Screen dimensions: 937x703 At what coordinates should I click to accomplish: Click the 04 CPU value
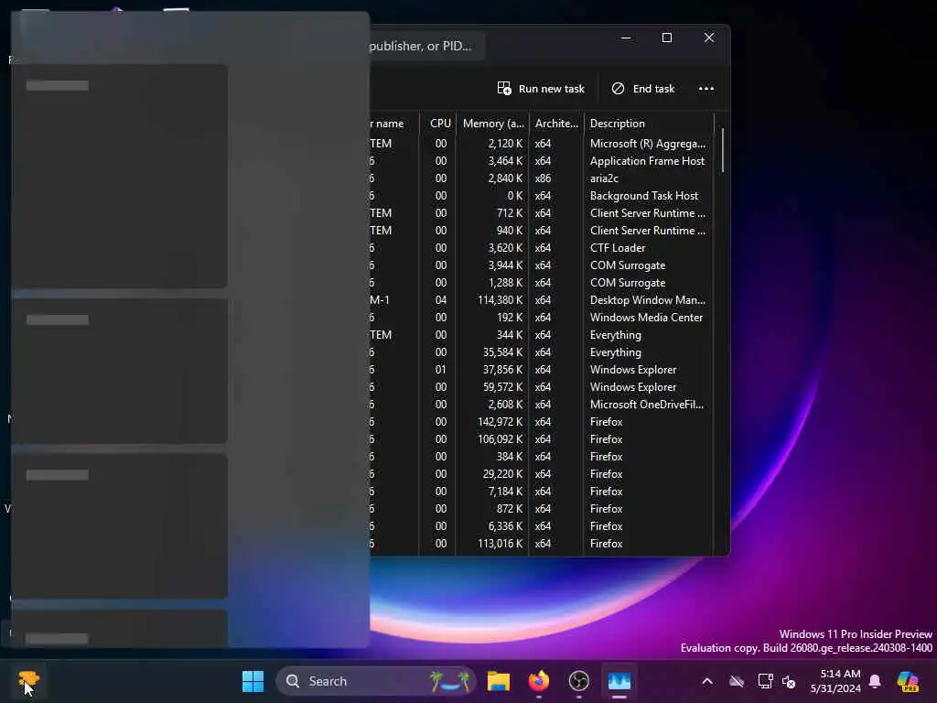[x=440, y=300]
